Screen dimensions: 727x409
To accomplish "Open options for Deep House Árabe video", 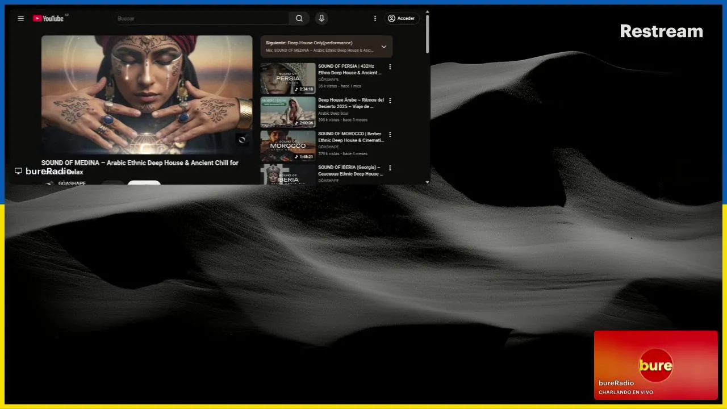I will click(x=390, y=101).
